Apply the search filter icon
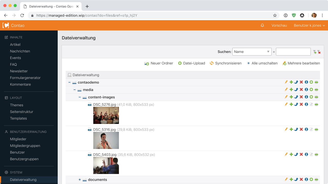 [x=315, y=52]
